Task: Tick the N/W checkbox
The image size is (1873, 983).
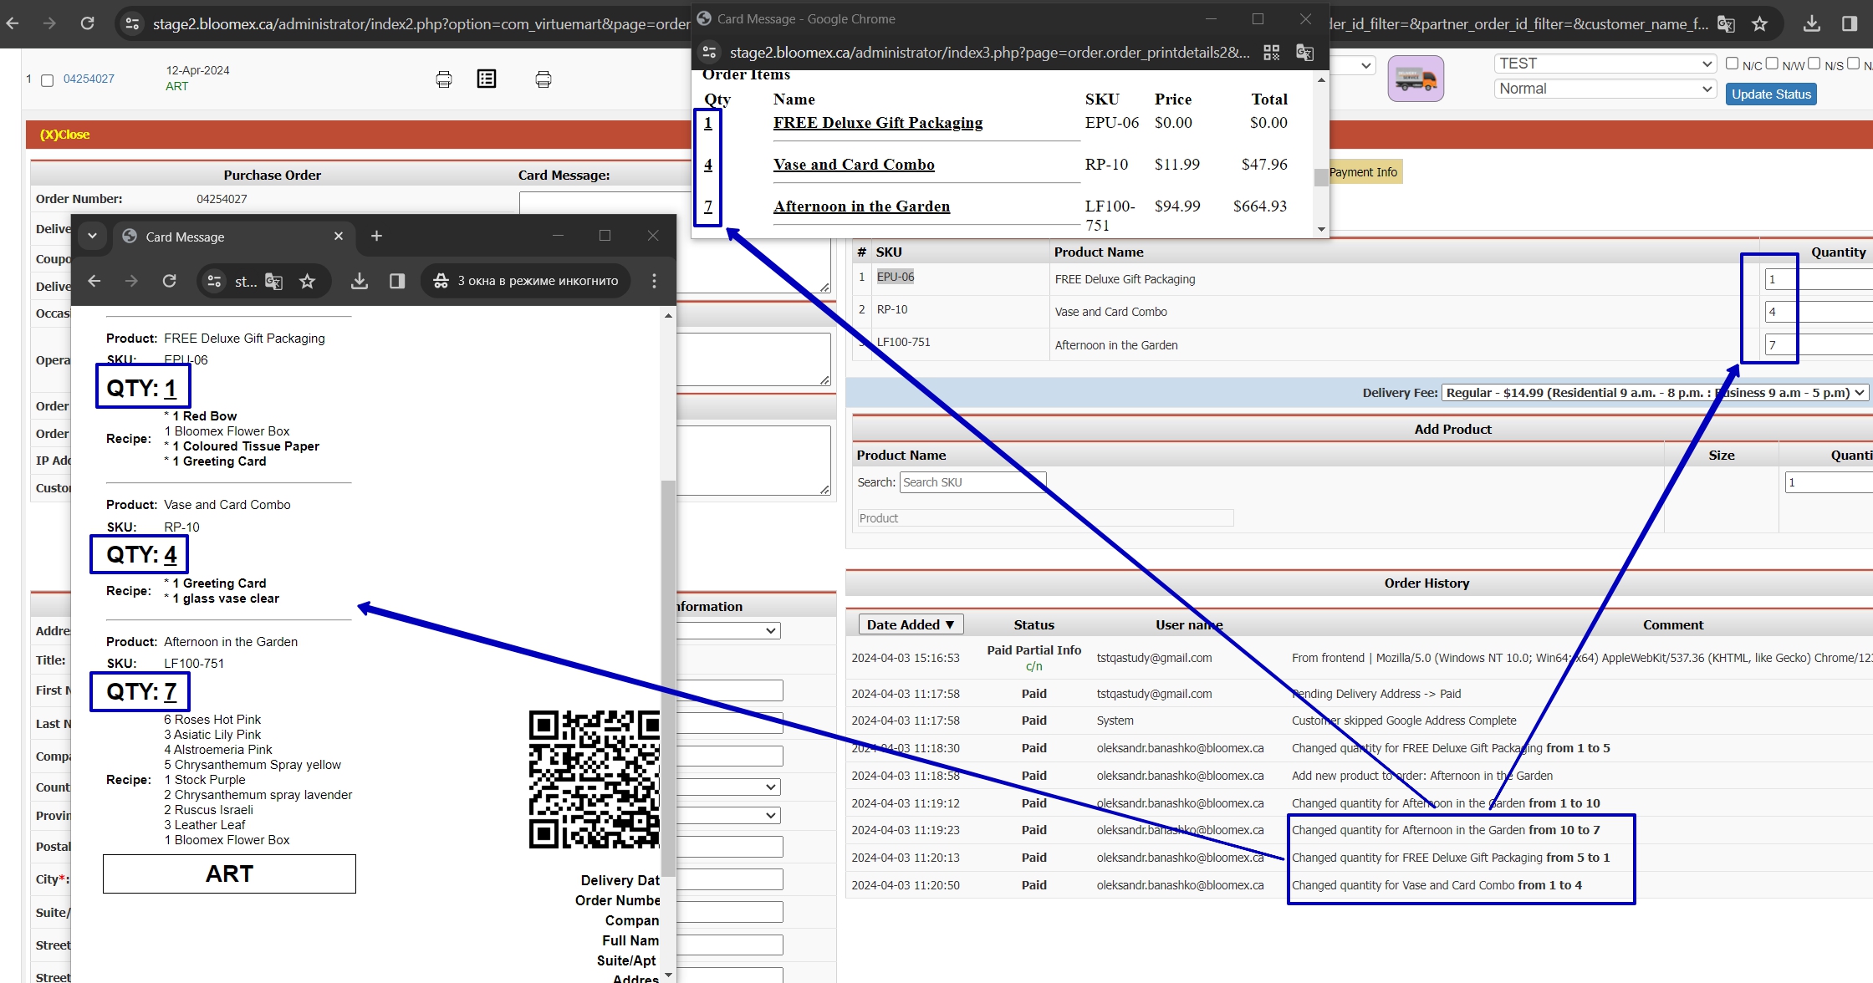Action: [x=1772, y=63]
